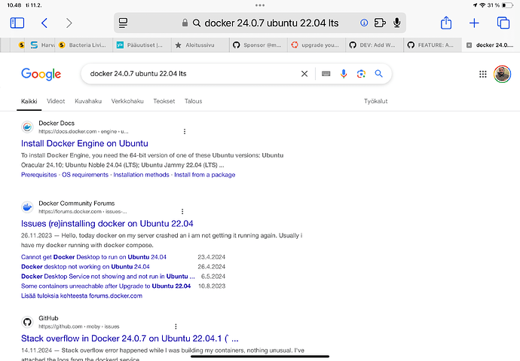This screenshot has height=361, width=520.
Task: Open Google on-screen keyboard tool
Action: tap(326, 74)
